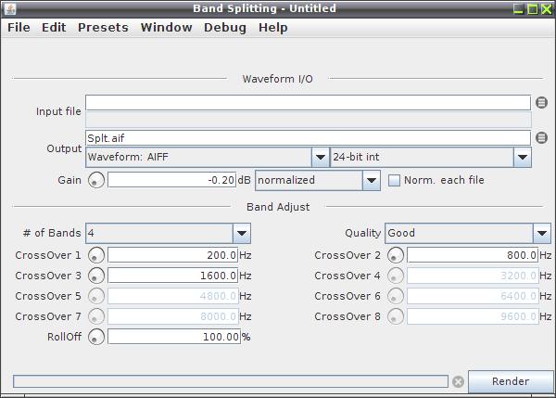This screenshot has height=398, width=556.
Task: Click the input file info display field
Action: (309, 120)
